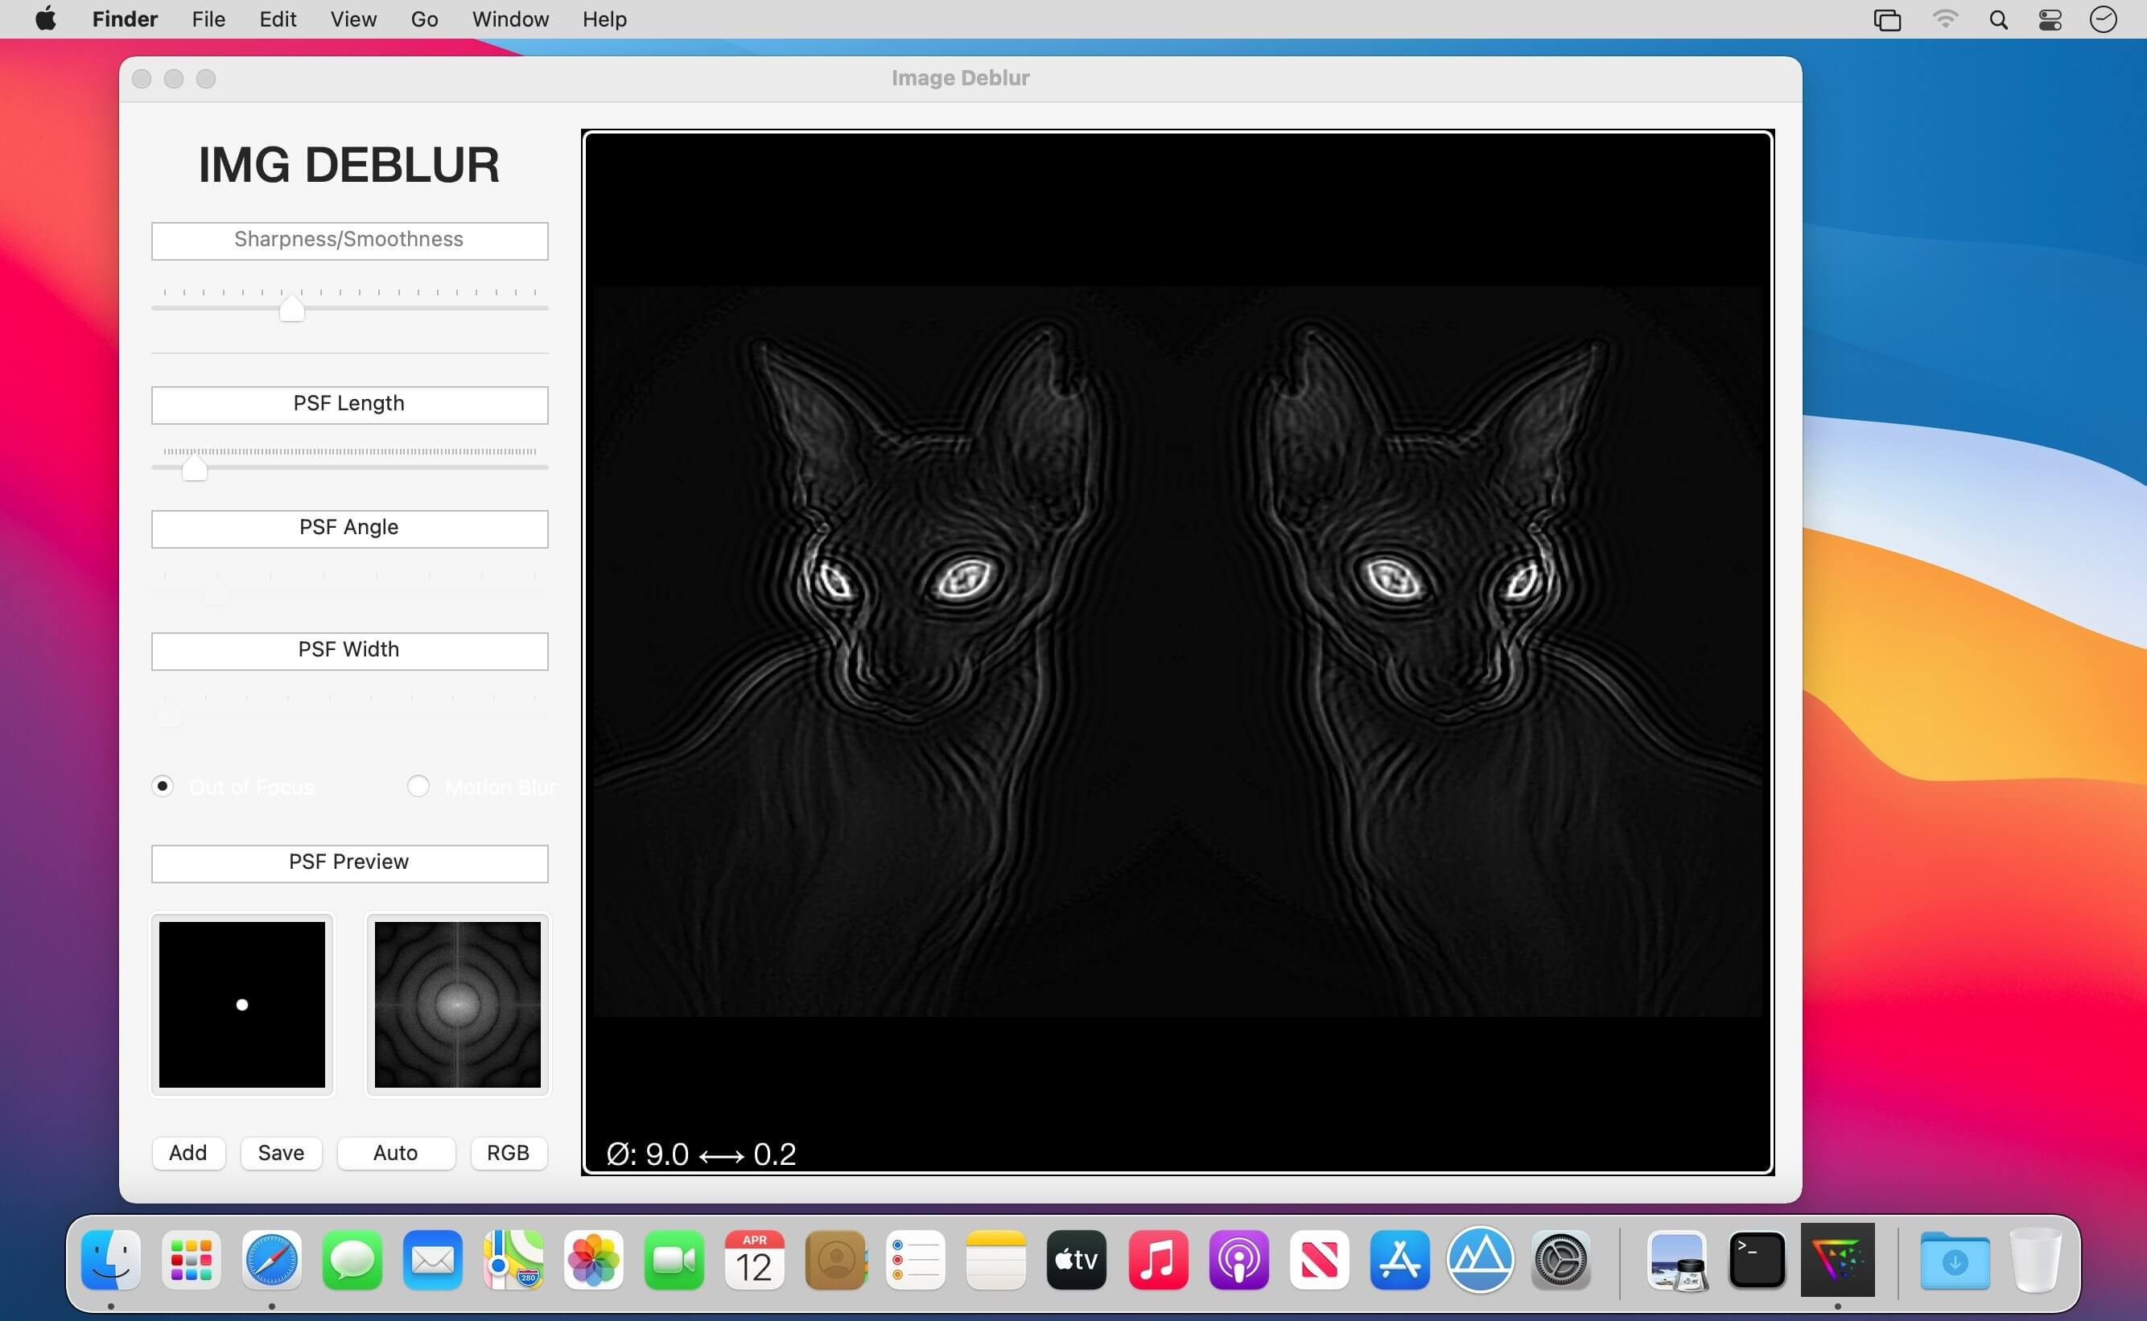The image size is (2147, 1321).
Task: Click the Sharpness/Smoothness slider thumb
Action: click(x=292, y=309)
